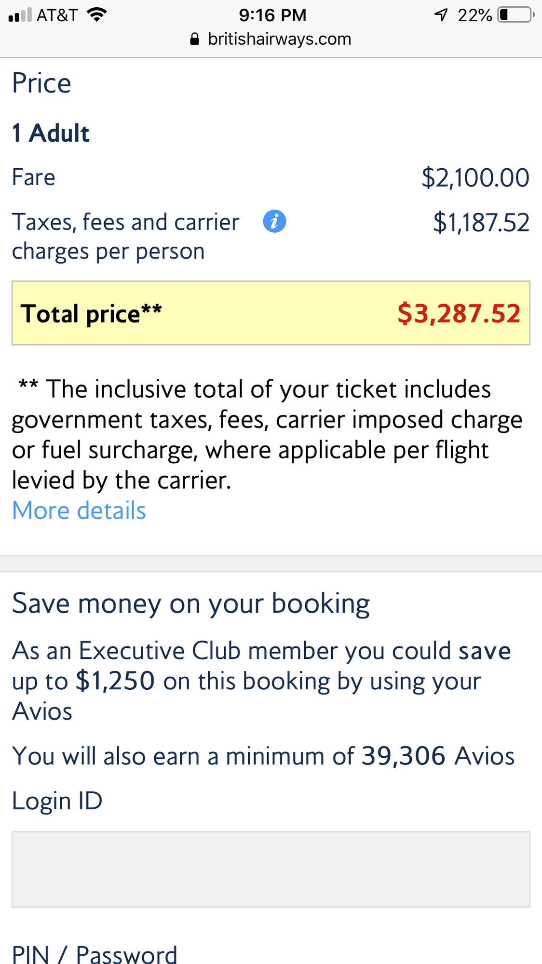Tap the battery icon in the status bar

click(516, 15)
